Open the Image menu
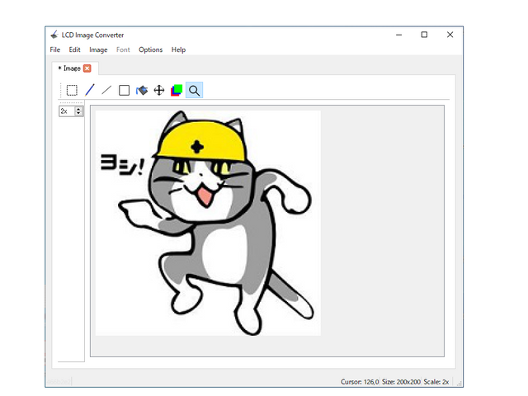The image size is (528, 396). click(x=98, y=49)
